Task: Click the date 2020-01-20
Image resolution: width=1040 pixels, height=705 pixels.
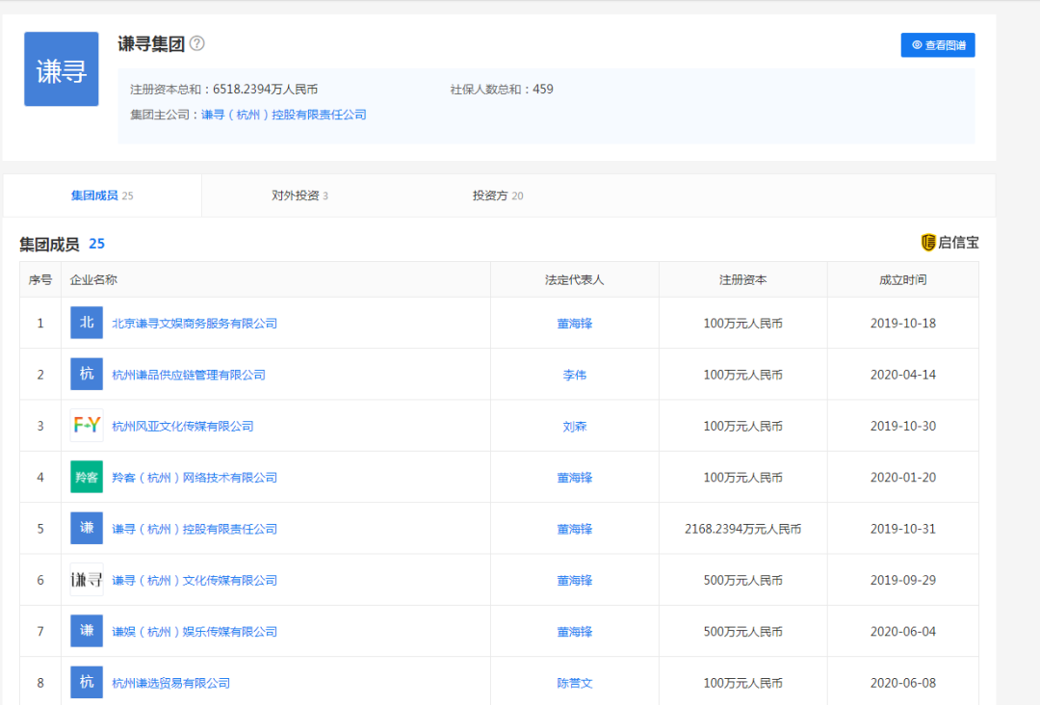Action: coord(902,478)
